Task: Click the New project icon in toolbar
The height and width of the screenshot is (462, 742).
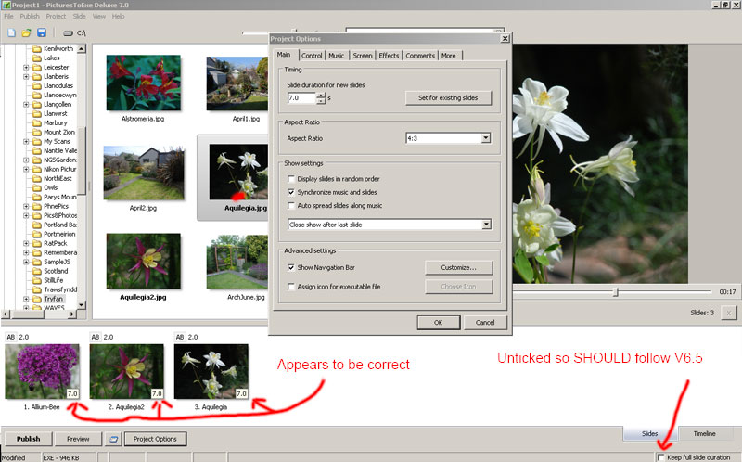Action: pos(11,32)
